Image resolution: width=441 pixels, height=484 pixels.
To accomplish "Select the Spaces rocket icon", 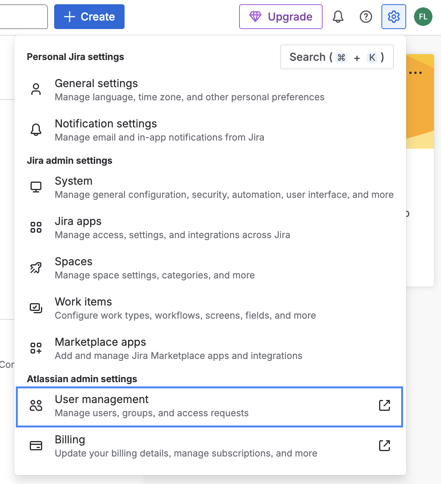I will pyautogui.click(x=36, y=267).
